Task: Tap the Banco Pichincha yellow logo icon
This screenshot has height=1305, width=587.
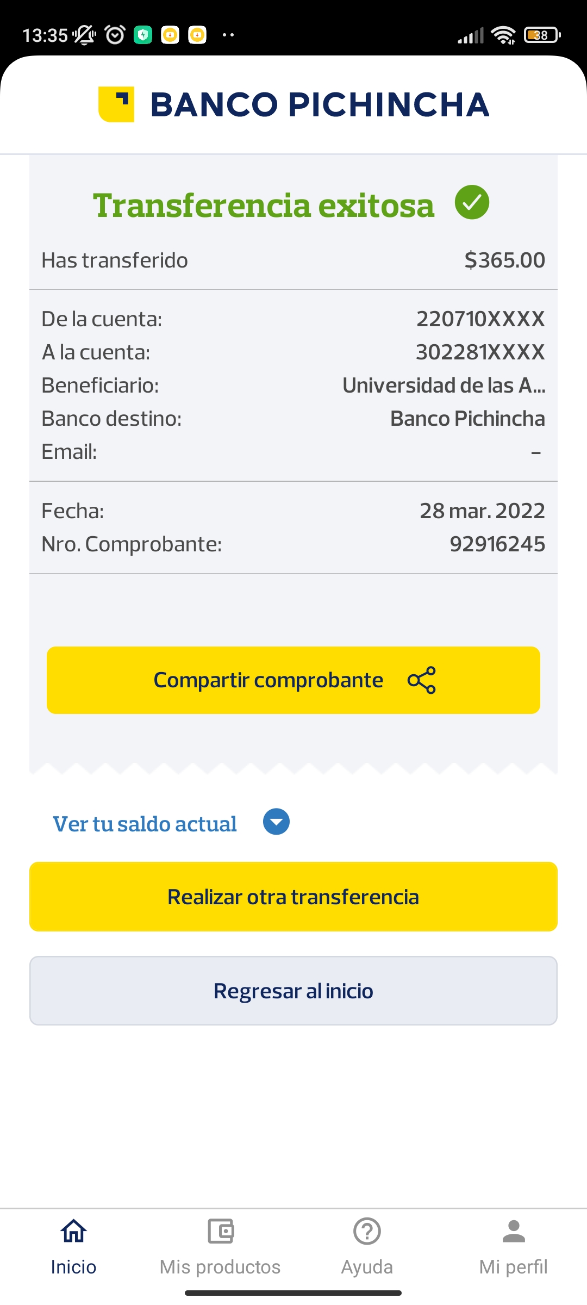Action: pyautogui.click(x=116, y=104)
